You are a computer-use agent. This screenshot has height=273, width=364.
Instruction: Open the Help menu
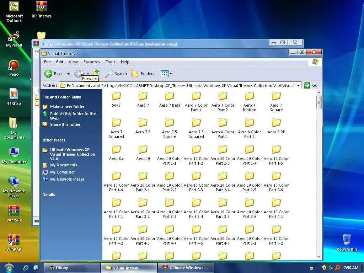tap(125, 62)
